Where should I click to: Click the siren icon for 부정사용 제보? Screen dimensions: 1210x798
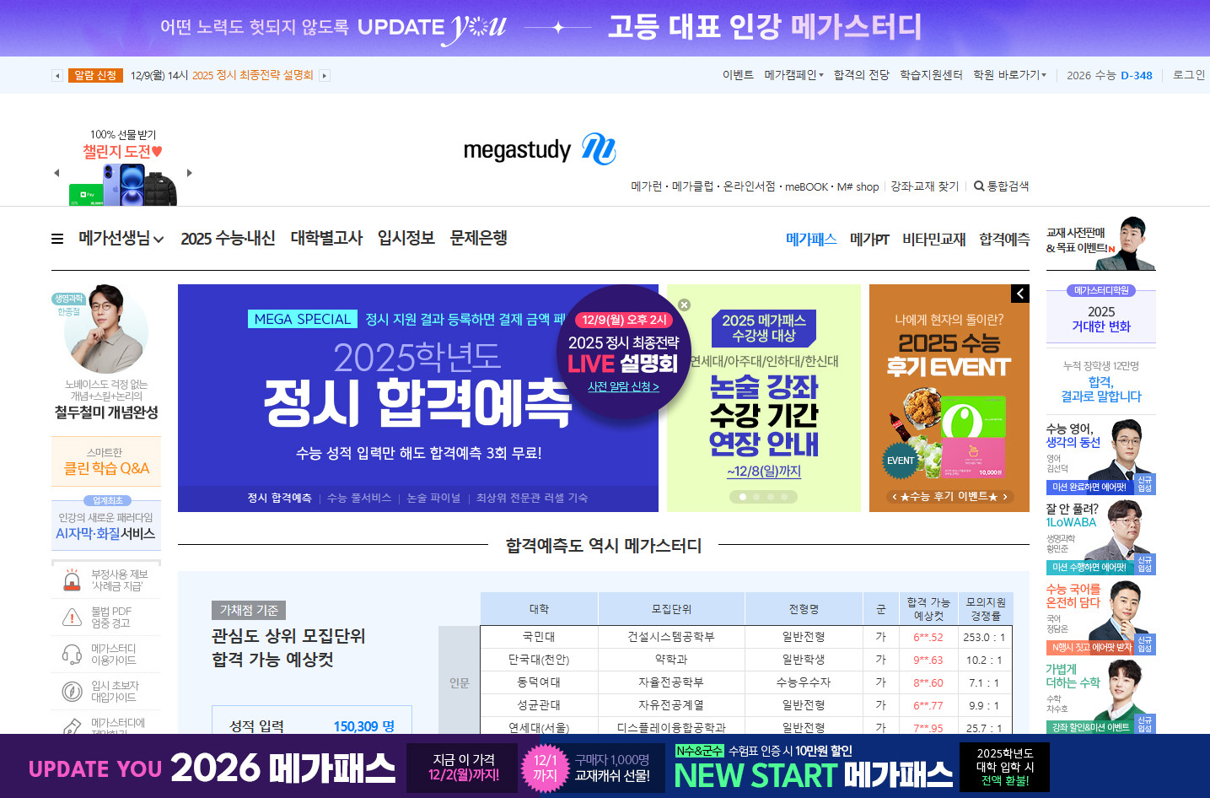point(72,580)
